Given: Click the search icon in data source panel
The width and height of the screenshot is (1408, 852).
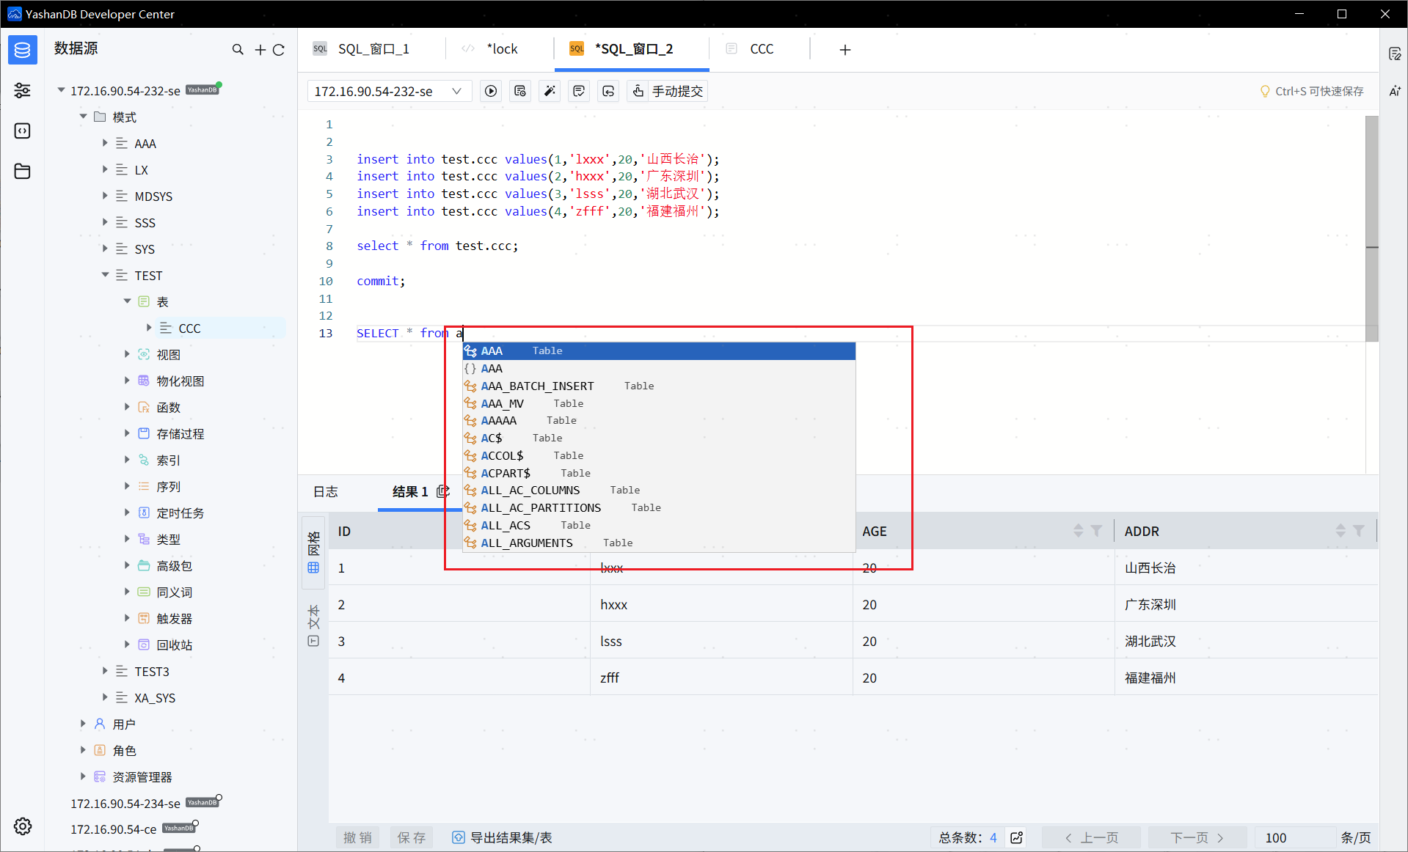Looking at the screenshot, I should coord(238,49).
